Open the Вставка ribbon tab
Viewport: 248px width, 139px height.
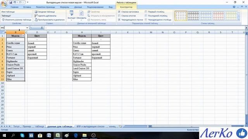tap(27, 7)
